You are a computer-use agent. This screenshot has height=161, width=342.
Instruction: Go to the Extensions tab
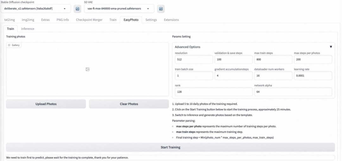171,20
